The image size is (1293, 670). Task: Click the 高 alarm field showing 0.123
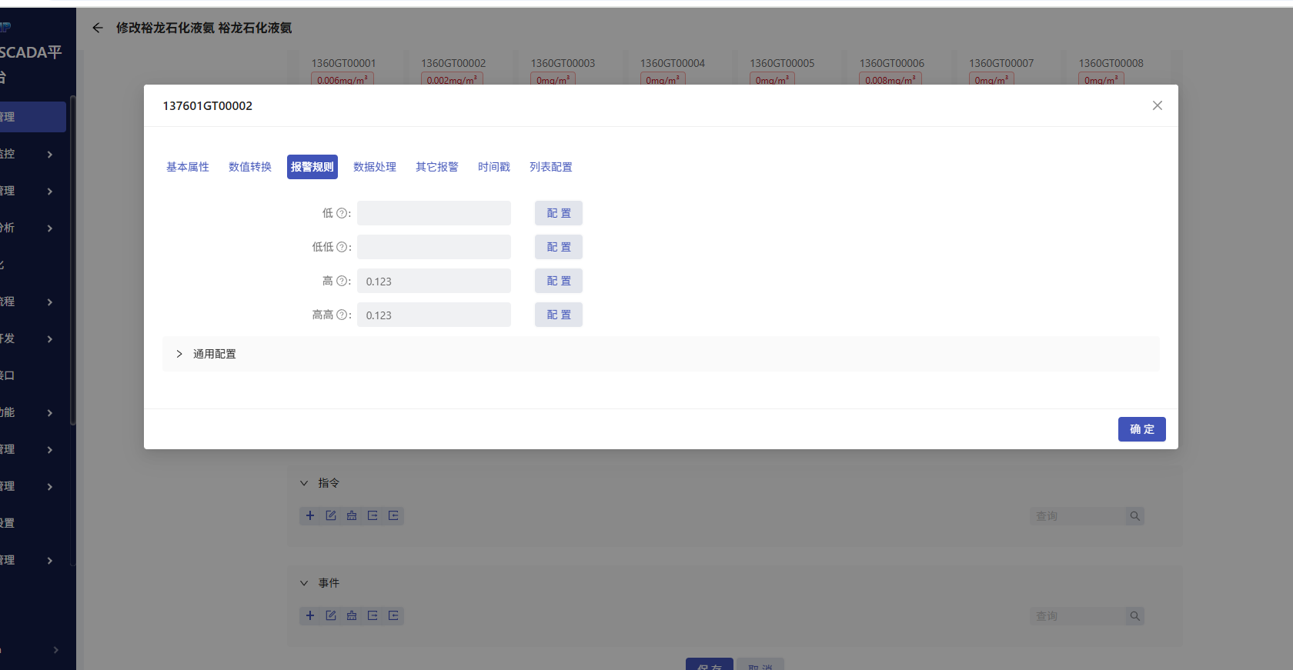tap(434, 281)
